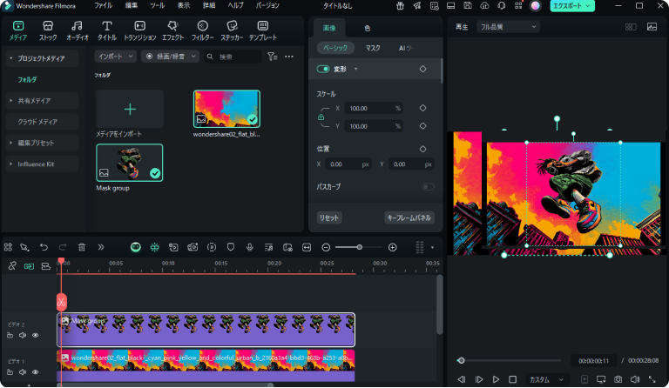
Task: Open the 表示 menu
Action: click(184, 5)
